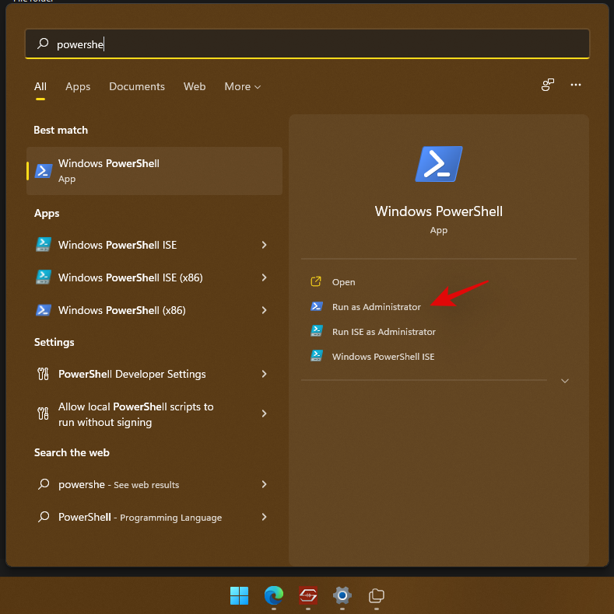Expand the actions list chevron

[x=565, y=381]
